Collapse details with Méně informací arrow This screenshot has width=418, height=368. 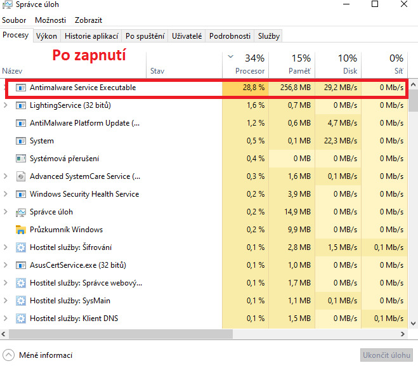tap(9, 355)
